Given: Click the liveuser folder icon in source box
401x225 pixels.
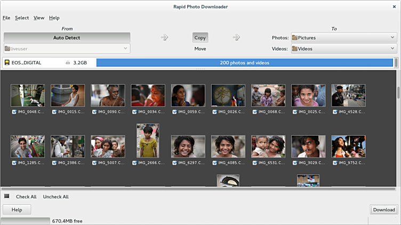Looking at the screenshot, I should click(7, 49).
